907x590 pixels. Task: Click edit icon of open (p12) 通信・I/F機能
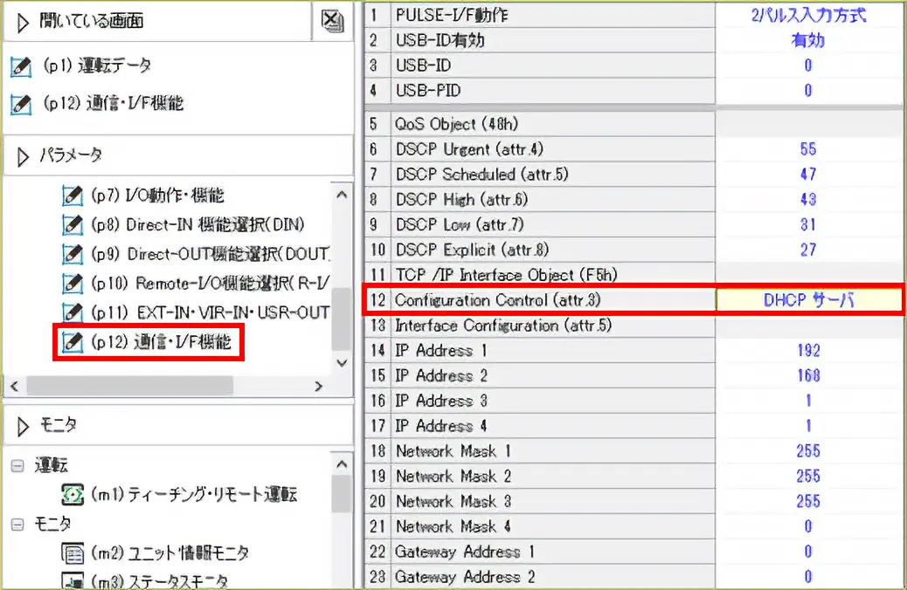click(x=21, y=104)
